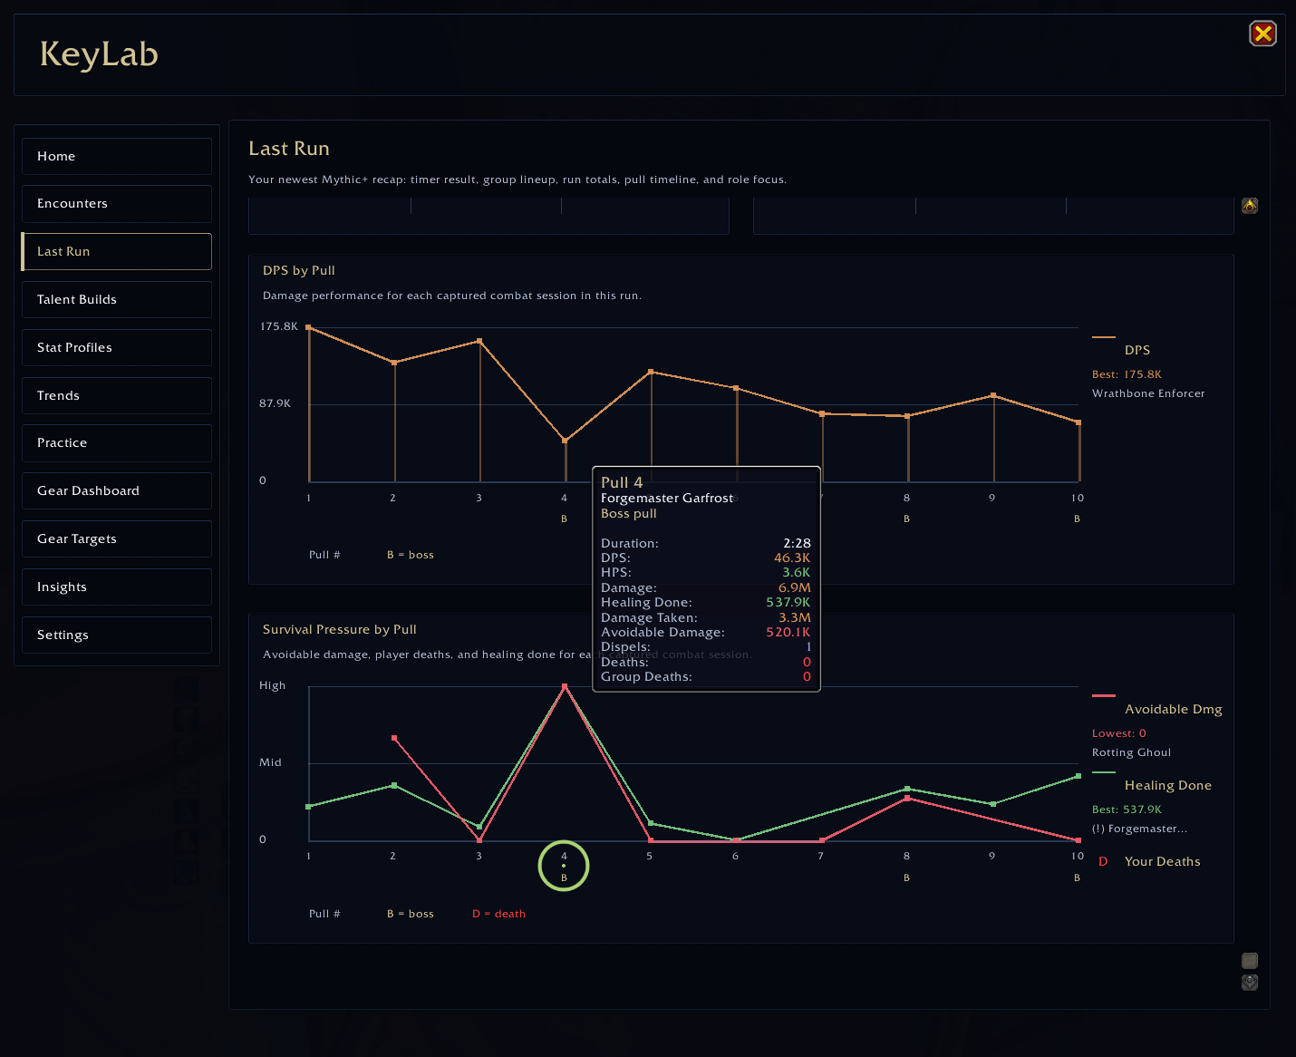Click the 'Rotting Ghoul' label

coord(1131,752)
